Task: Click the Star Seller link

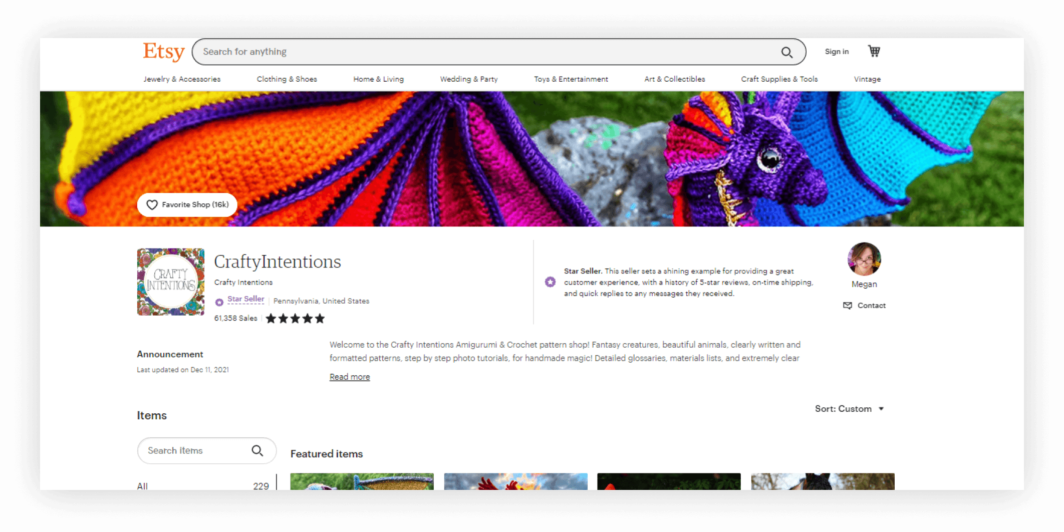Action: click(245, 299)
